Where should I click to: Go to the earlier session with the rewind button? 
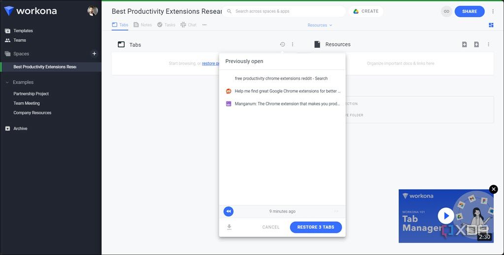point(229,211)
